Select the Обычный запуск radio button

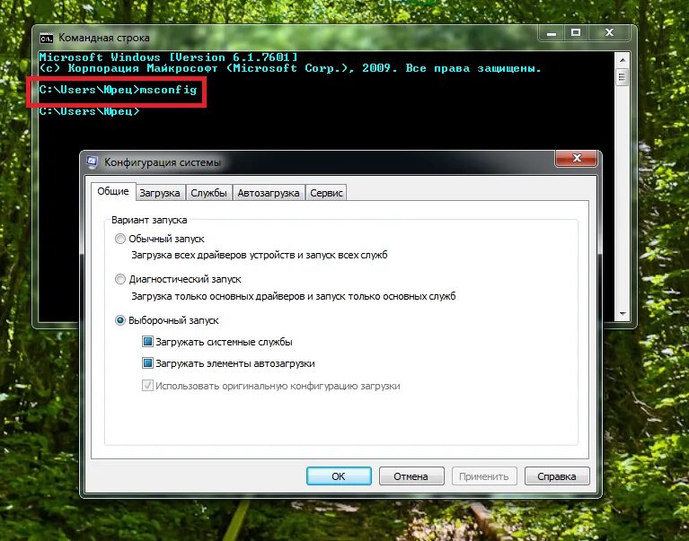pos(120,239)
